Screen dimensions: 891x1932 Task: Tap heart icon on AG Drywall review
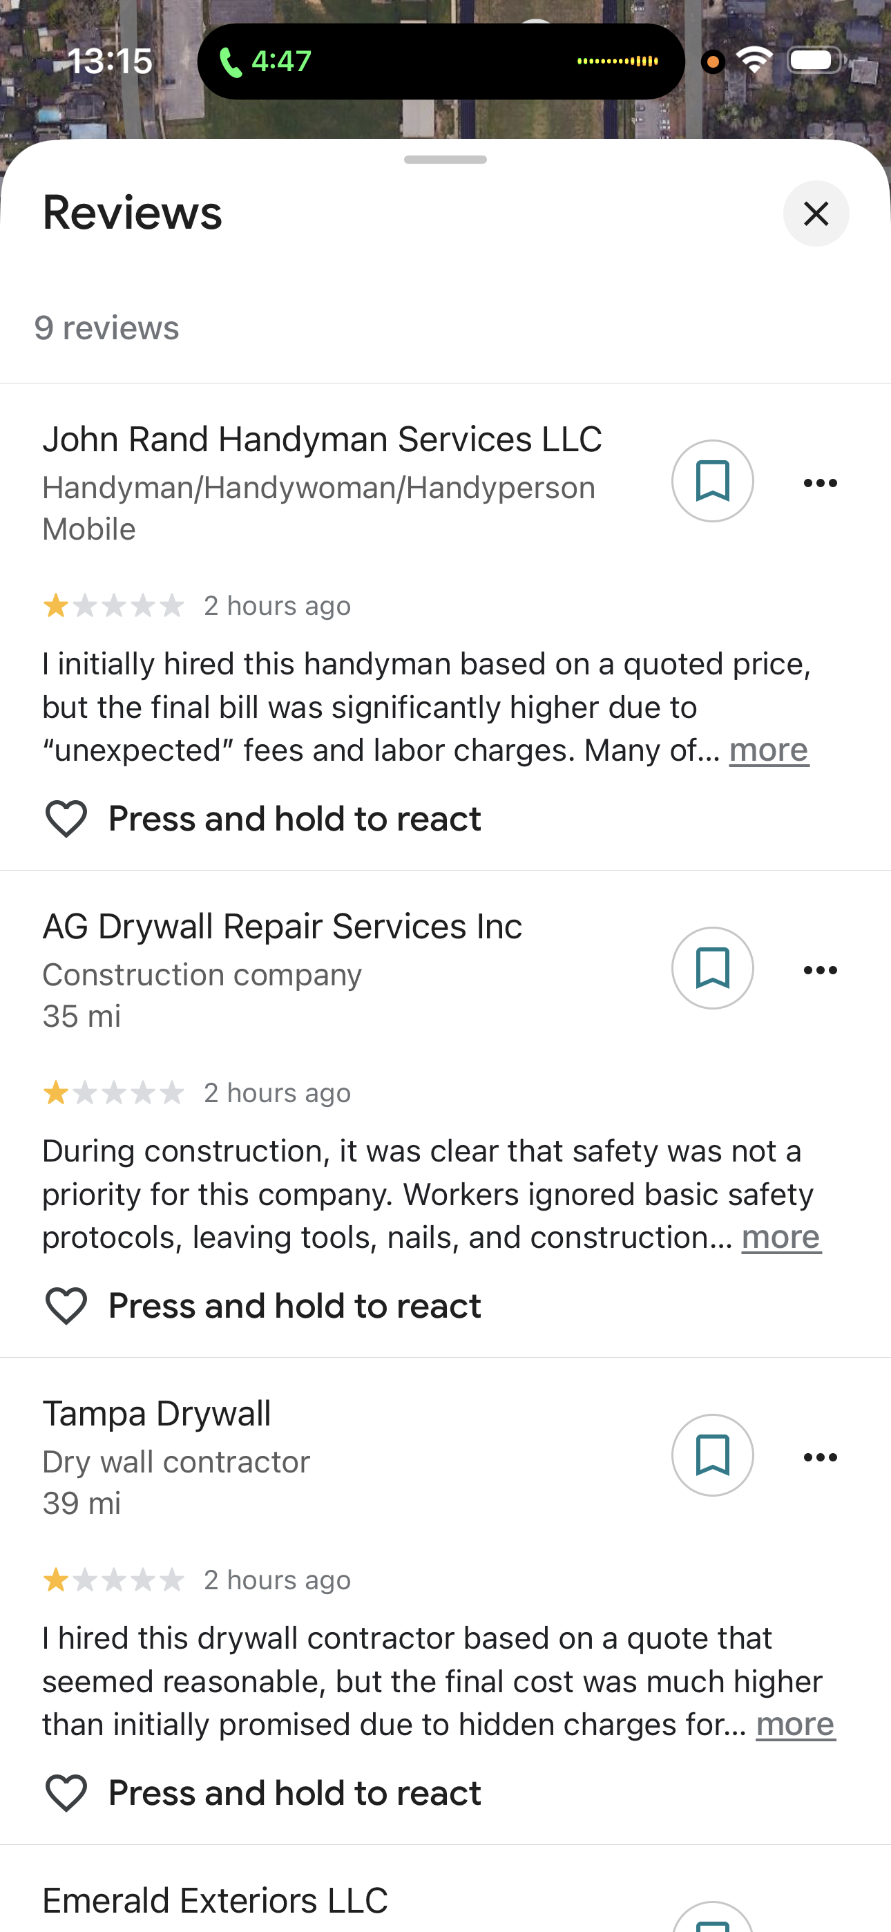click(x=66, y=1306)
